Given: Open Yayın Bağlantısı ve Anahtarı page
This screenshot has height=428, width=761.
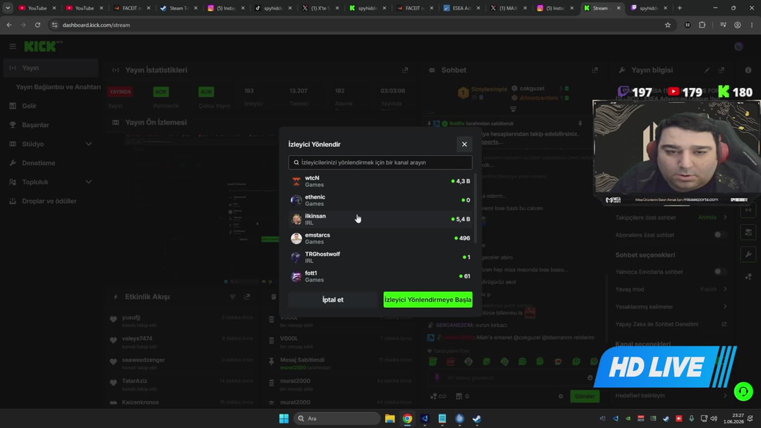Looking at the screenshot, I should coord(58,87).
